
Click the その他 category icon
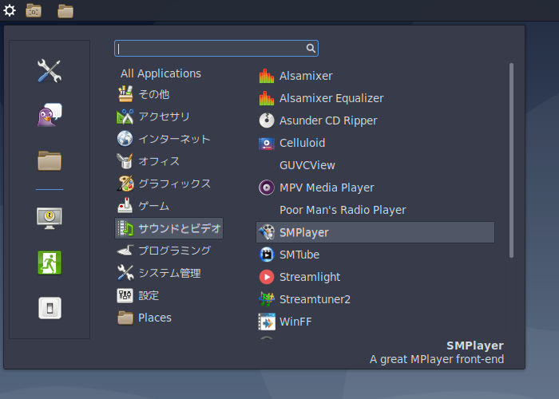[x=125, y=94]
